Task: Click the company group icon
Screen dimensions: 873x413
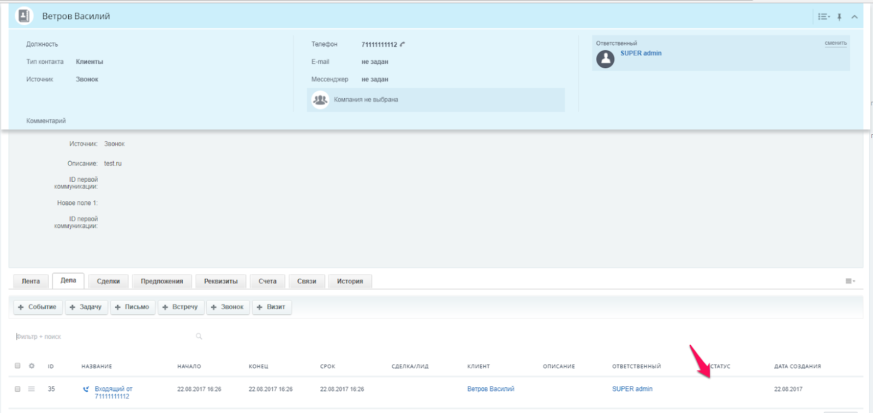Action: [320, 100]
